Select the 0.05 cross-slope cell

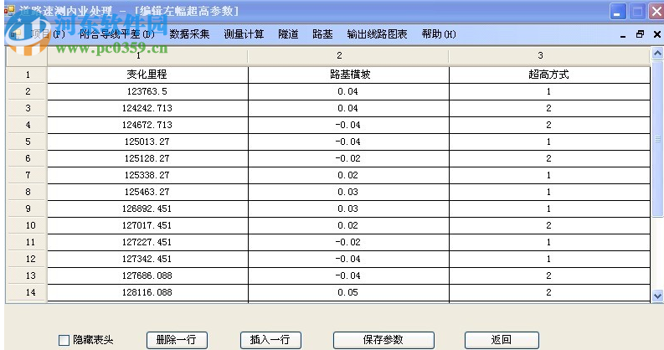click(348, 292)
